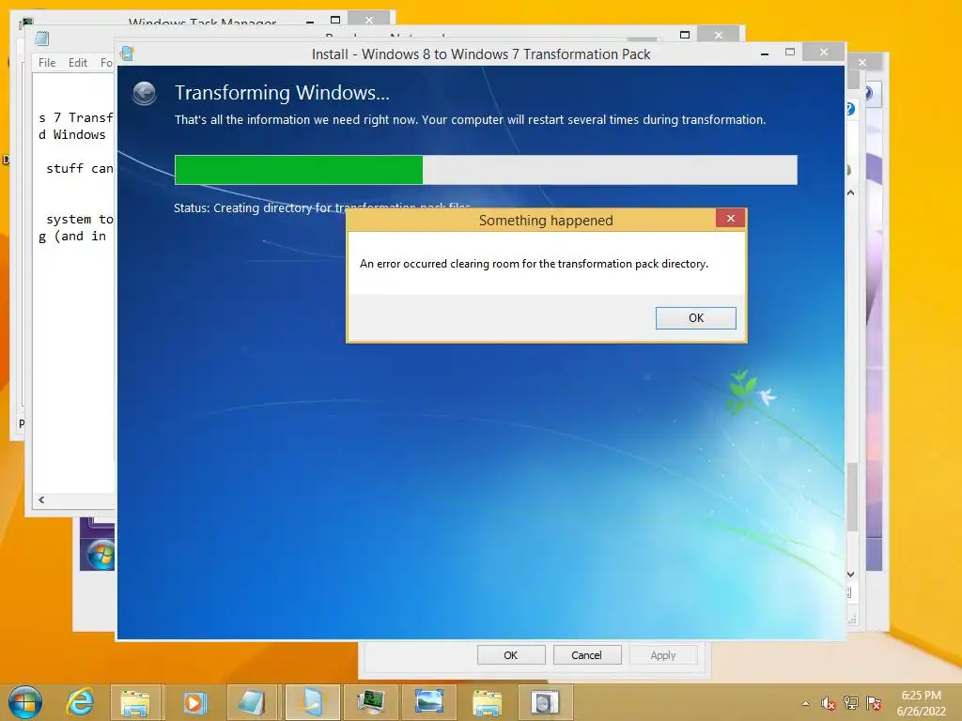Click the Install - Transformation Pack title bar

click(480, 54)
